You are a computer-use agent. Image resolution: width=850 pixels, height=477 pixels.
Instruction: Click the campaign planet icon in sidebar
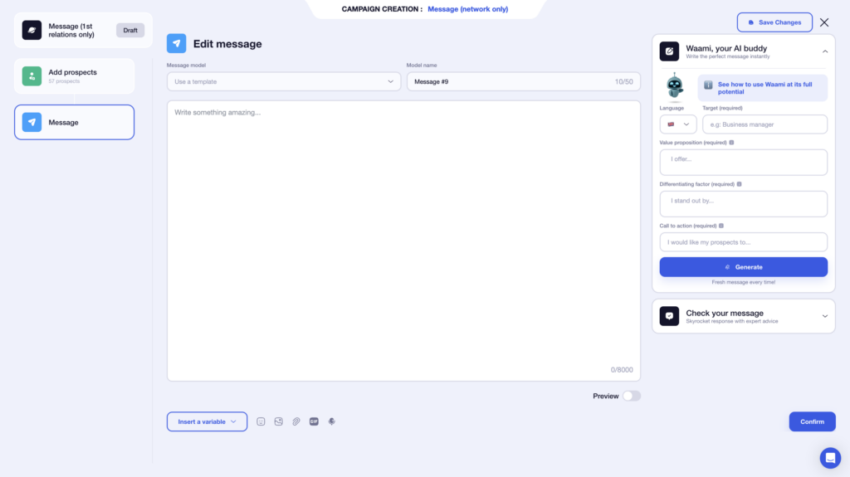(x=32, y=31)
